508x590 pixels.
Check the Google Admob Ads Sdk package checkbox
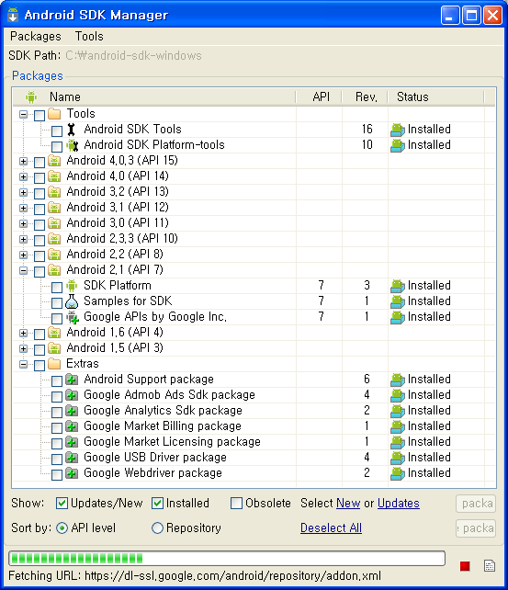pyautogui.click(x=57, y=397)
